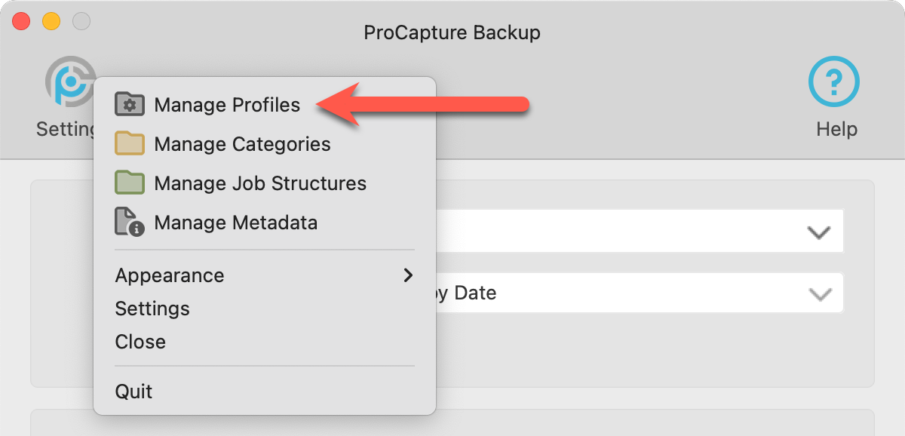The height and width of the screenshot is (436, 905).
Task: Click the yellow minimize window button
Action: pos(51,21)
